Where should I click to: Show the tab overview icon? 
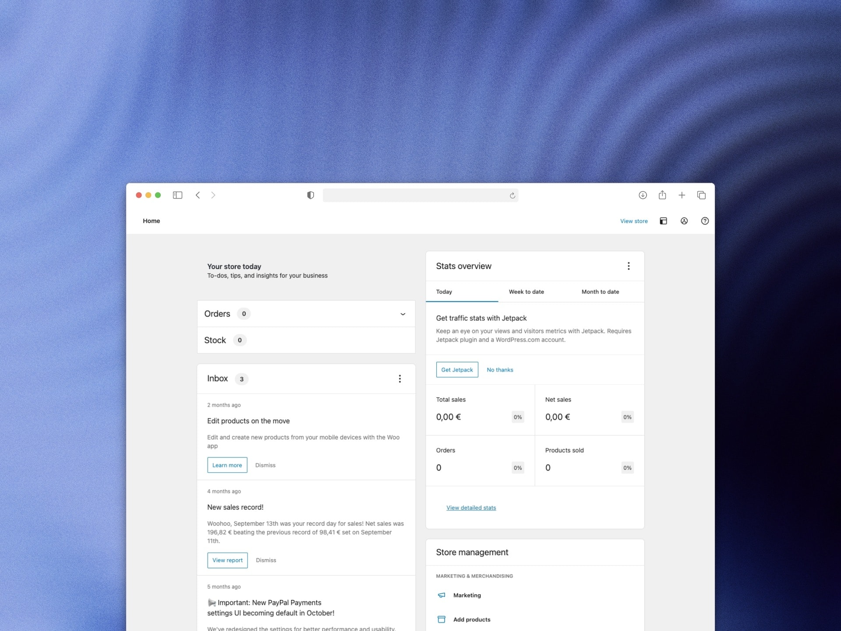tap(701, 195)
